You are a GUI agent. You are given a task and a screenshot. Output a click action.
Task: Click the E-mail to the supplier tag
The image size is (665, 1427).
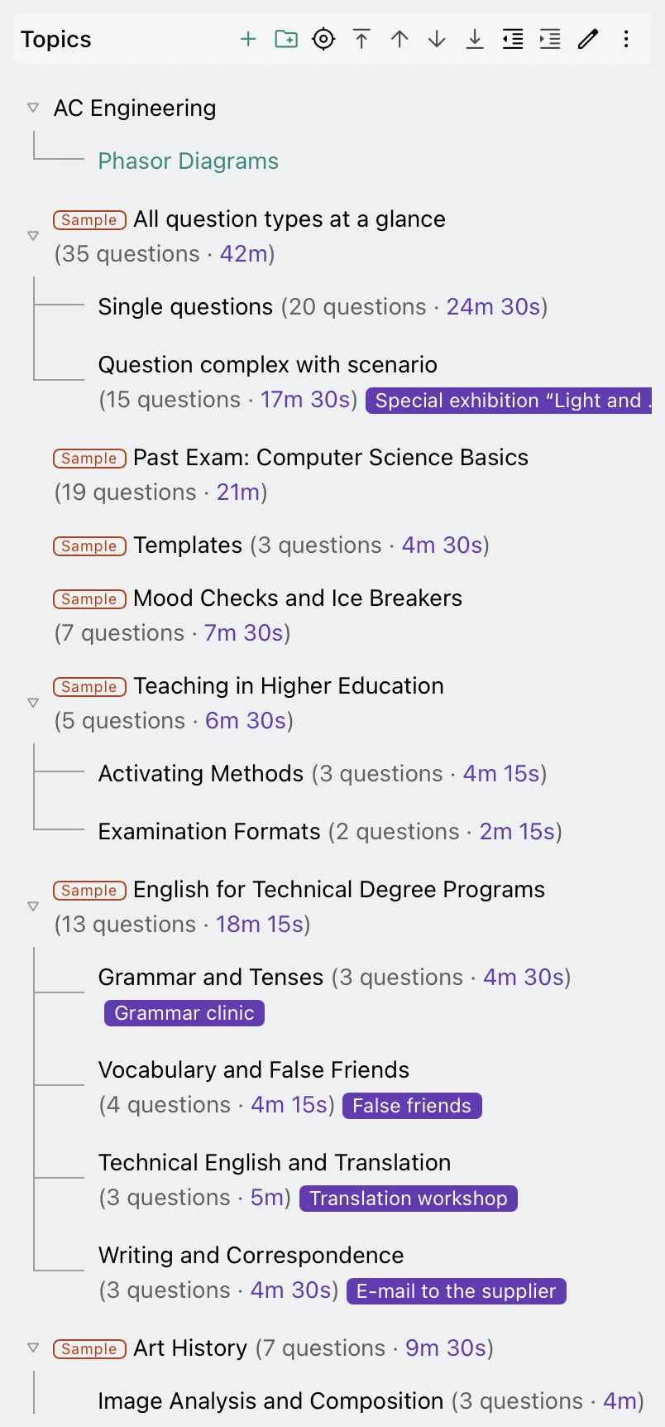[457, 1291]
